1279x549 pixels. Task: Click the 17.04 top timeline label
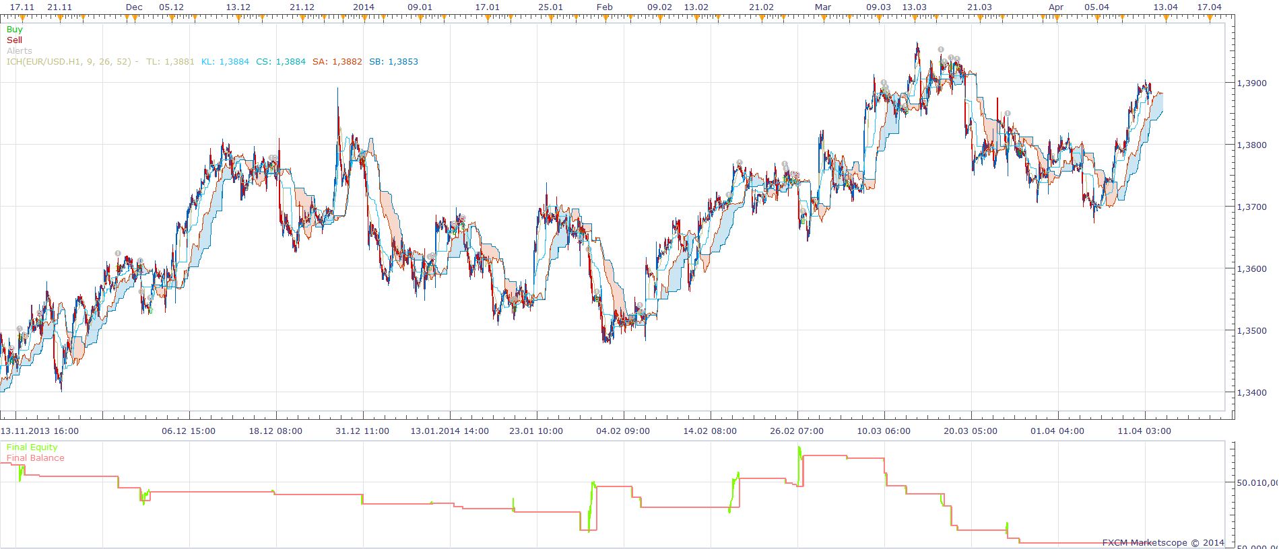click(1210, 7)
